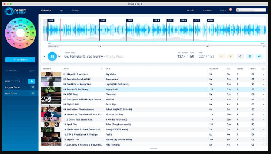
Task: Select No Limit track row
Action: point(153,99)
